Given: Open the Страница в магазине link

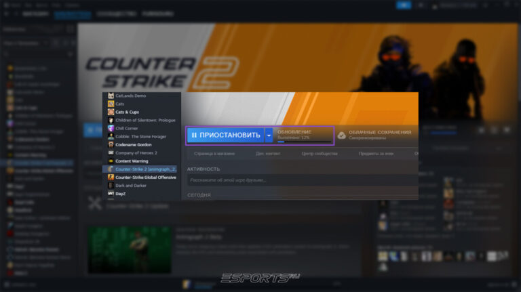Looking at the screenshot, I should [x=214, y=154].
